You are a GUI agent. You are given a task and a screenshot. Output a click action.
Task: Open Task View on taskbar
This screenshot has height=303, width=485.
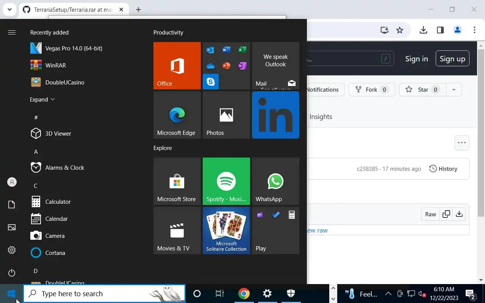[220, 294]
